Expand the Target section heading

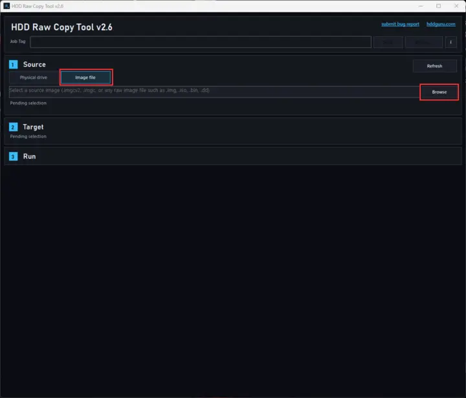[33, 127]
